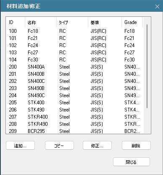Click ID 209 cell

point(13,131)
